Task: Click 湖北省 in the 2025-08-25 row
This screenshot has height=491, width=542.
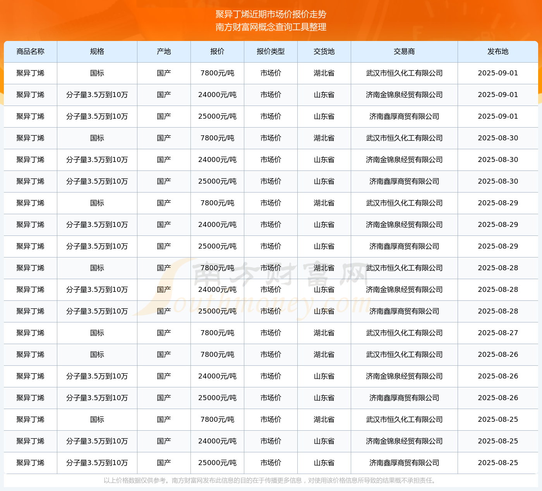Action: click(324, 419)
